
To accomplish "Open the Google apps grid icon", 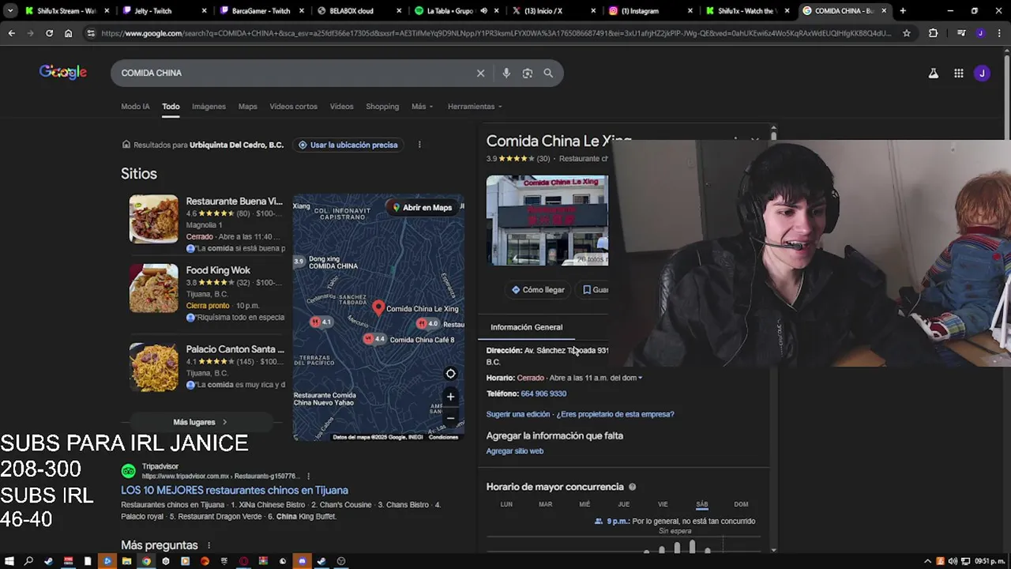I will tap(958, 73).
